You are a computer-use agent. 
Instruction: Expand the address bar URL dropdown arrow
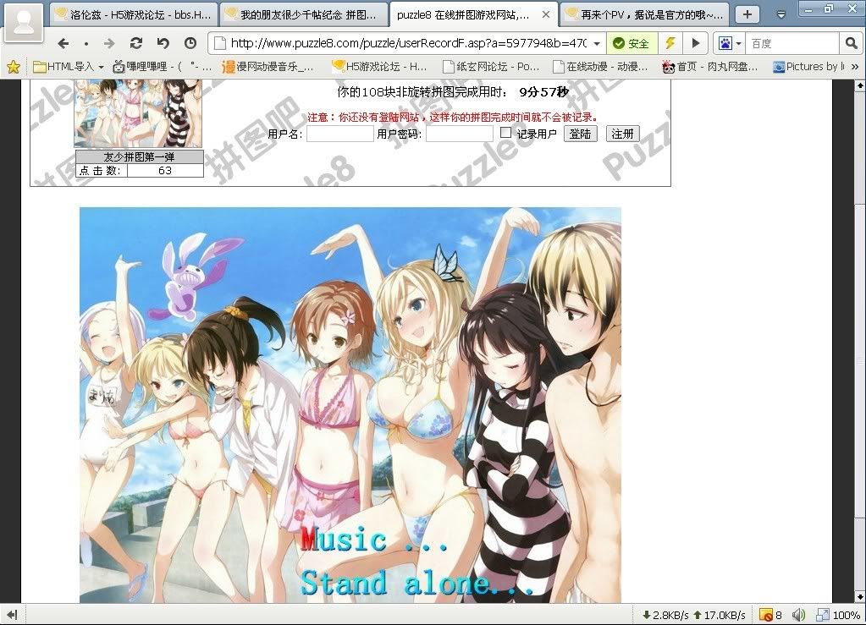[x=597, y=44]
